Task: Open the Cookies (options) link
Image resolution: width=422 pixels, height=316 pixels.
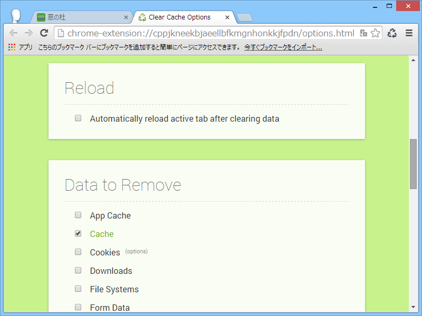Action: (x=137, y=252)
